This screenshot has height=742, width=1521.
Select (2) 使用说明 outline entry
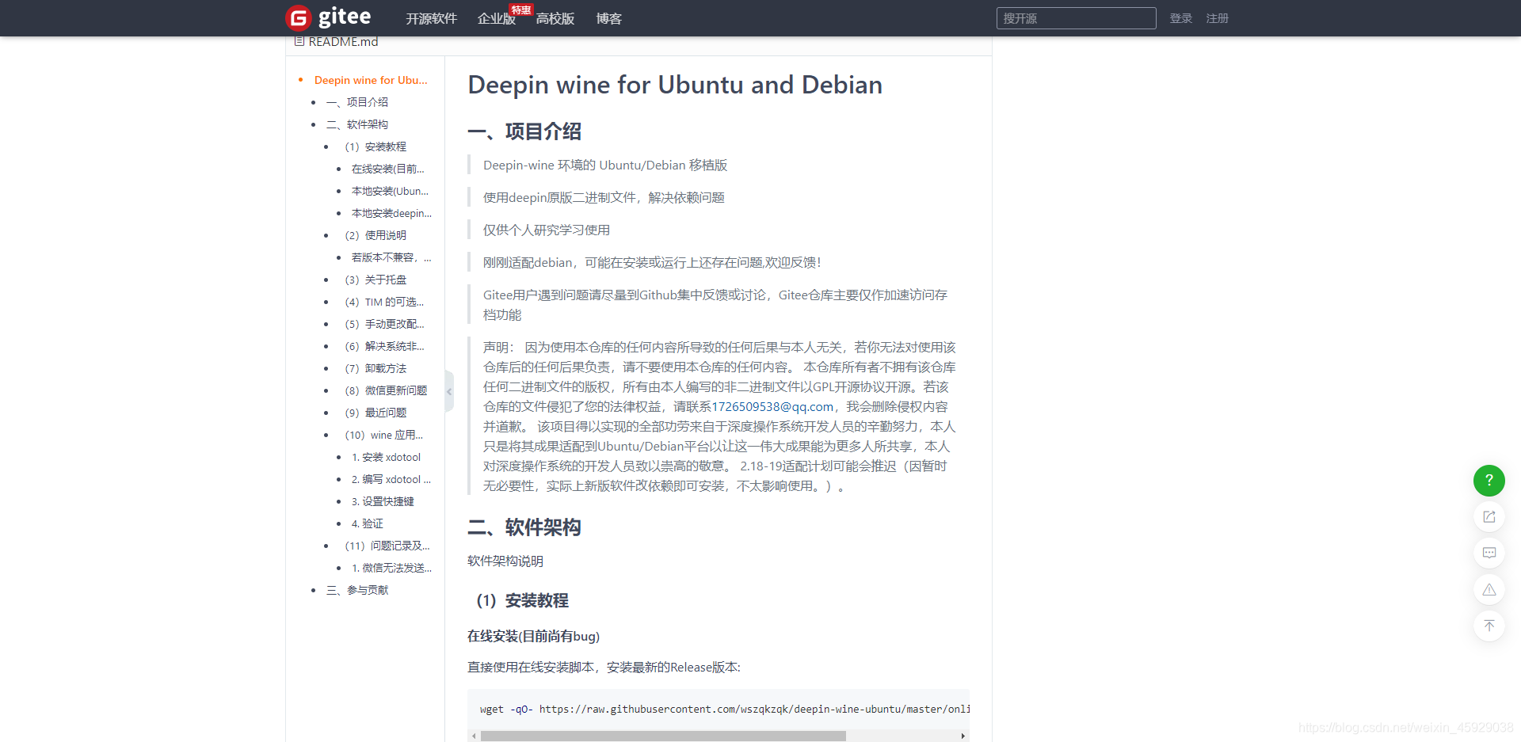click(x=375, y=235)
